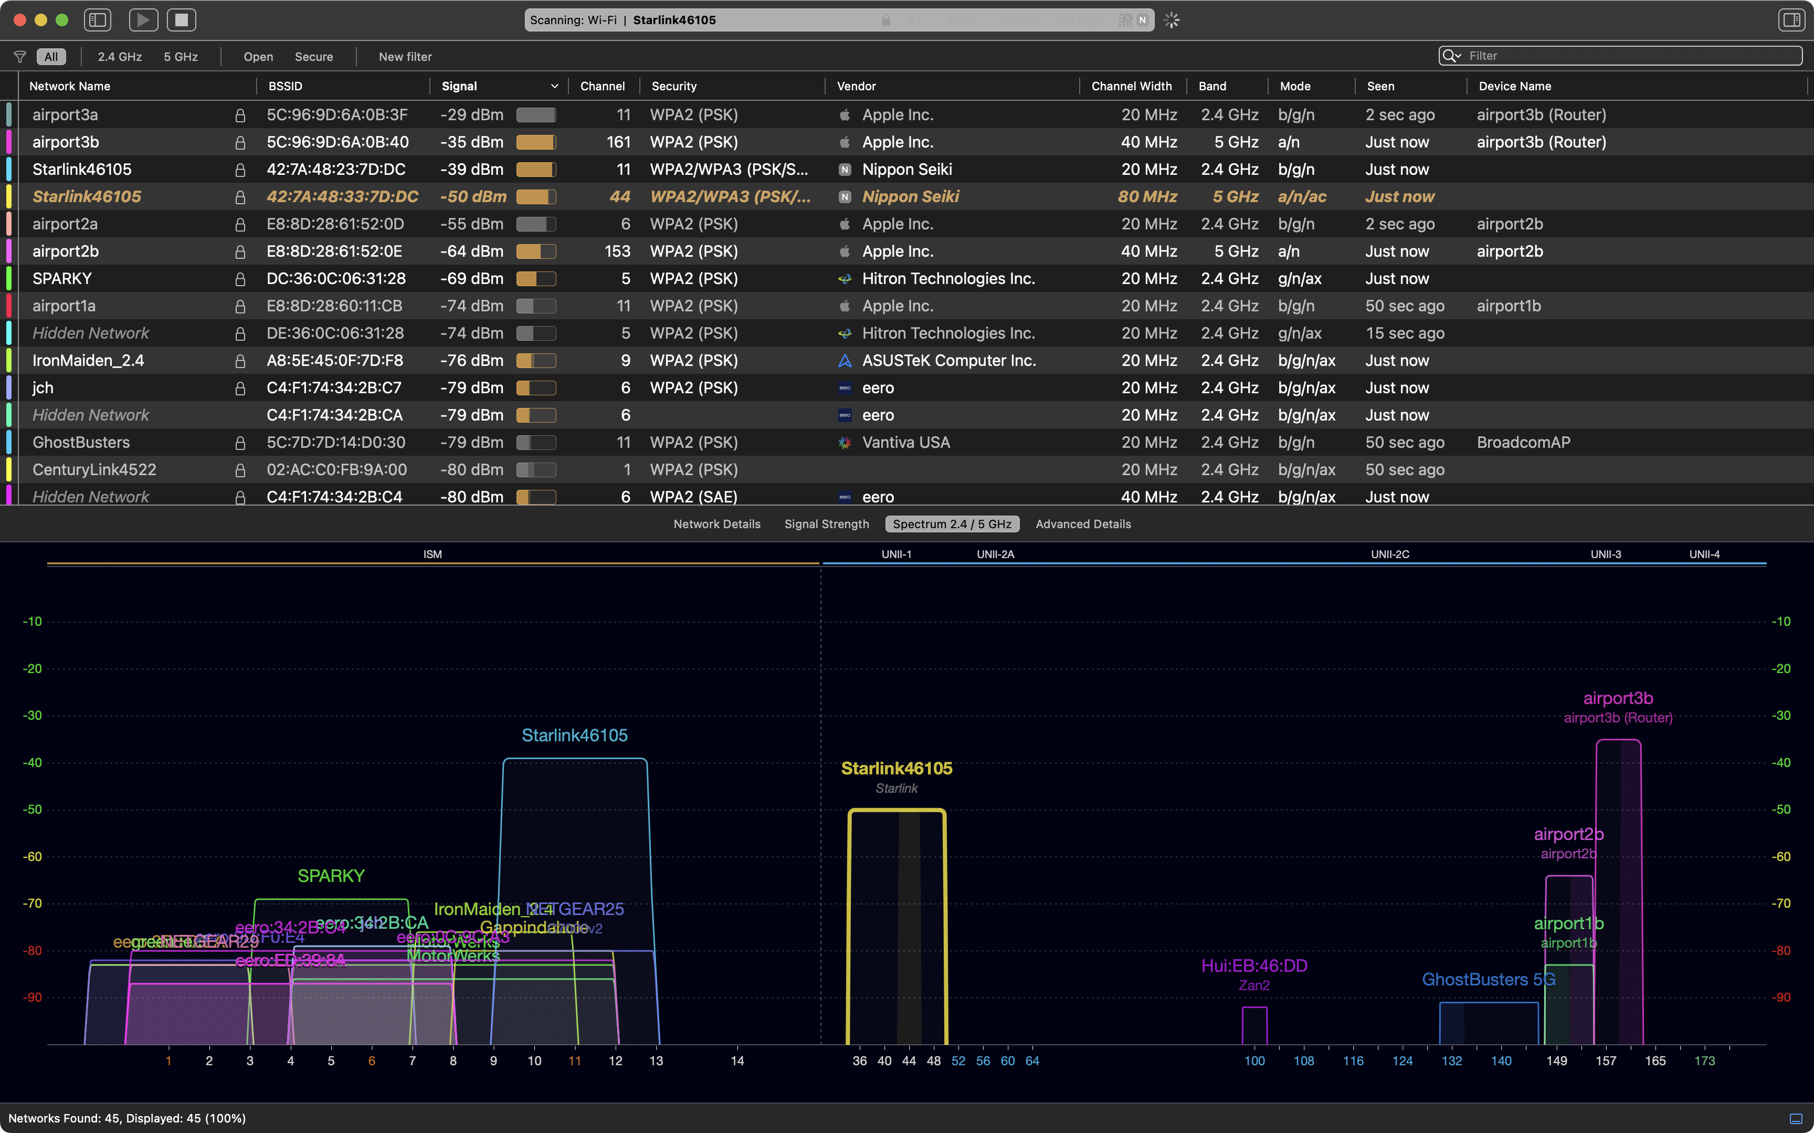The image size is (1814, 1133).
Task: Toggle the right inspector panel icon
Action: 1791,20
